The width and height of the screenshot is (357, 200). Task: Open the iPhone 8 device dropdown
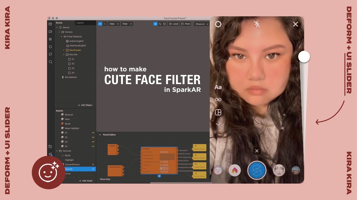202,24
